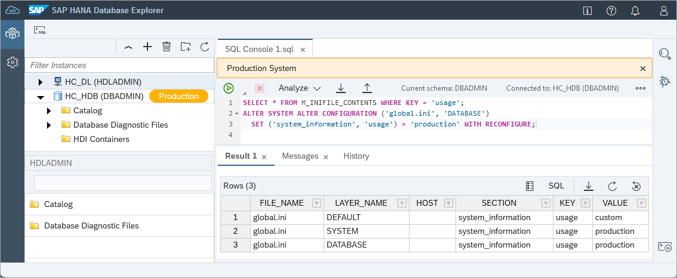677x278 pixels.
Task: Select HDI Containers tree item
Action: pos(101,139)
